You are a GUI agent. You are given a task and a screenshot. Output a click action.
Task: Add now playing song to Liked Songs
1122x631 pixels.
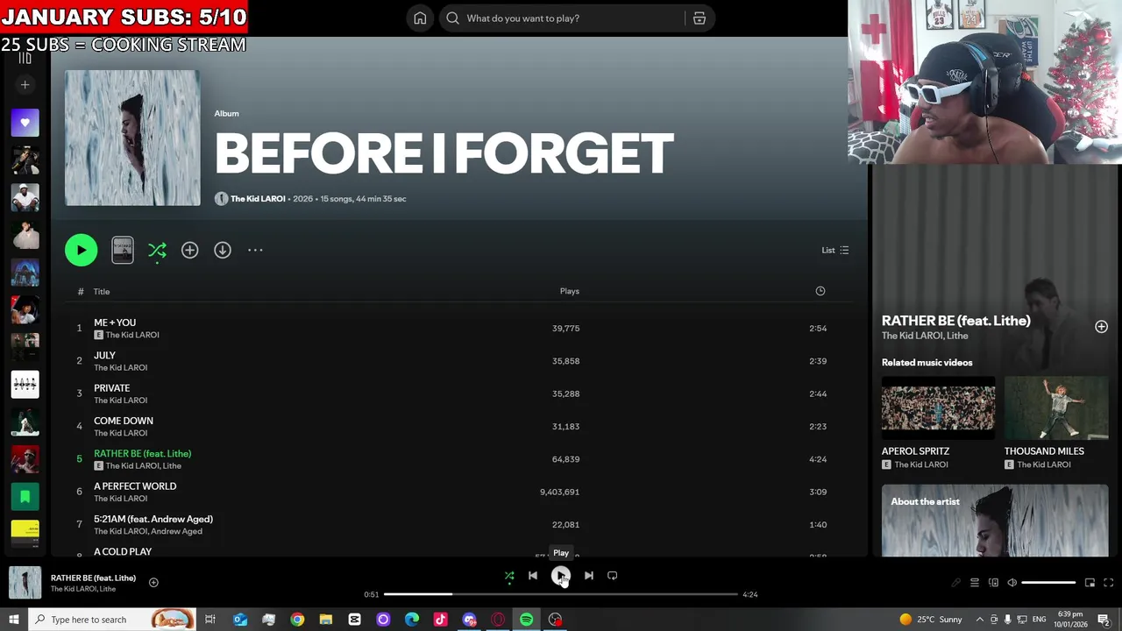point(153,582)
